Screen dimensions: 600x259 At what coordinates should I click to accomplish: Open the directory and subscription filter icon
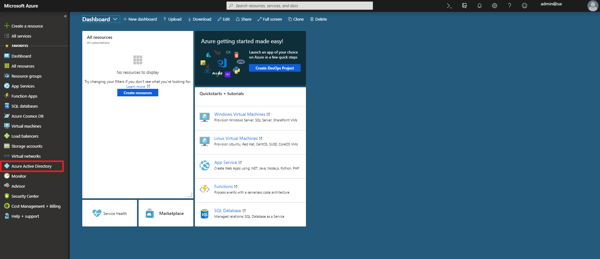[464, 6]
